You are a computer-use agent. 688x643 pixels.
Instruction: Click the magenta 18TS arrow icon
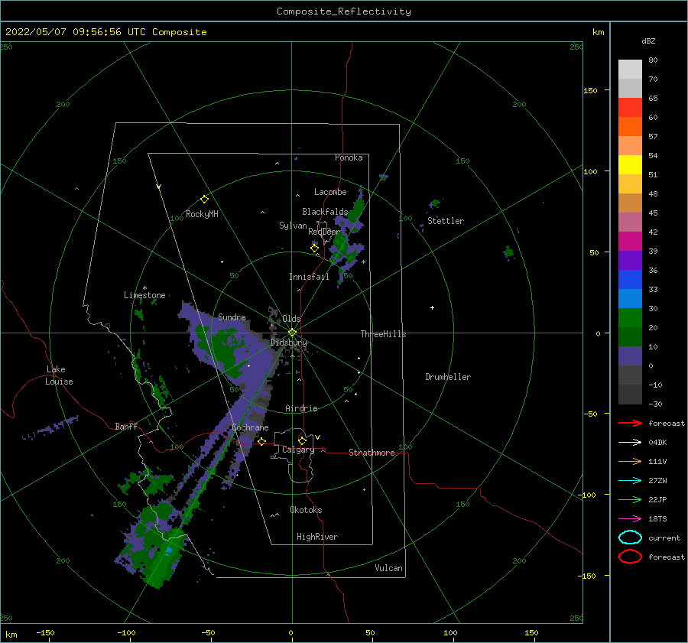[x=630, y=519]
